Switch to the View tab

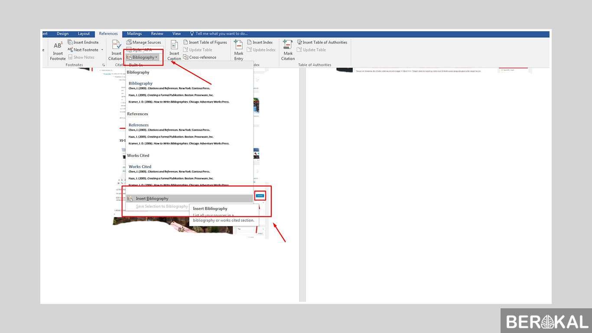pos(176,33)
